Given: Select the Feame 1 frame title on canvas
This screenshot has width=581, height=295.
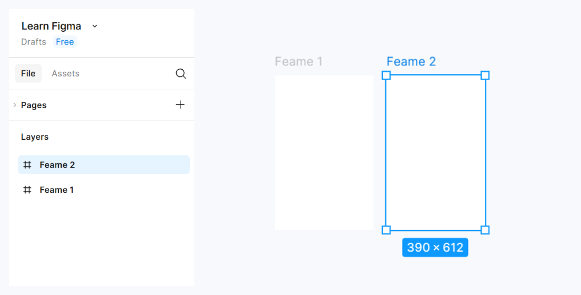Looking at the screenshot, I should 299,61.
